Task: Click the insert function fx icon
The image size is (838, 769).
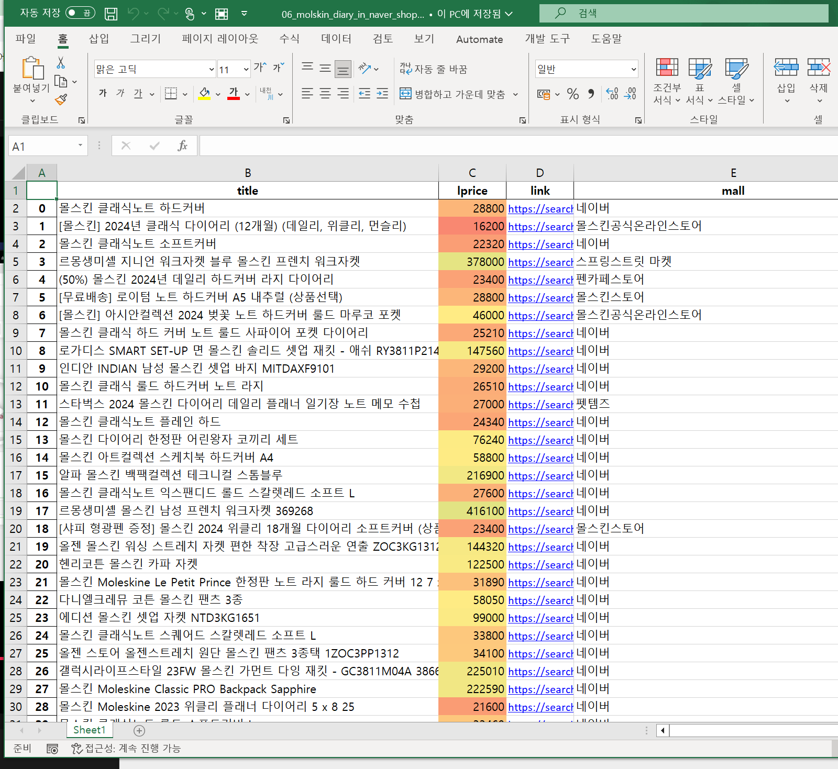Action: tap(182, 146)
